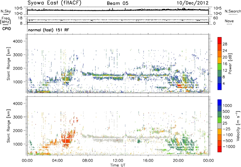This screenshot has height=167, width=241.
Task: Click the 08:00 time tick label
Action: pyautogui.click(x=88, y=161)
